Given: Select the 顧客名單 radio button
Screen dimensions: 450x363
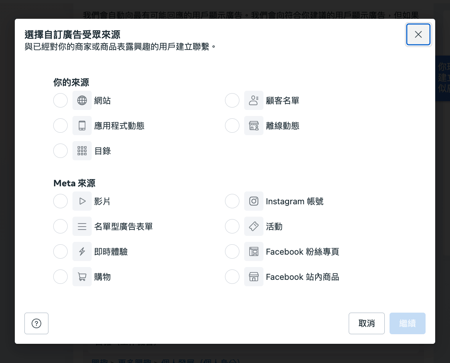Looking at the screenshot, I should pyautogui.click(x=232, y=100).
